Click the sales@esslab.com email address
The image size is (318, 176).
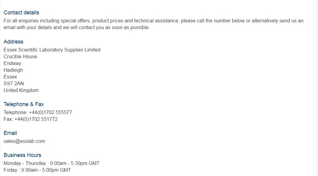[x=24, y=141]
